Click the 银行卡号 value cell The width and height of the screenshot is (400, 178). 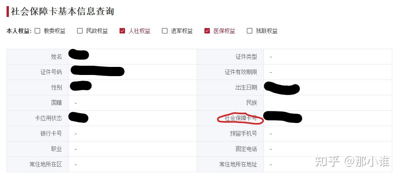tap(133, 134)
